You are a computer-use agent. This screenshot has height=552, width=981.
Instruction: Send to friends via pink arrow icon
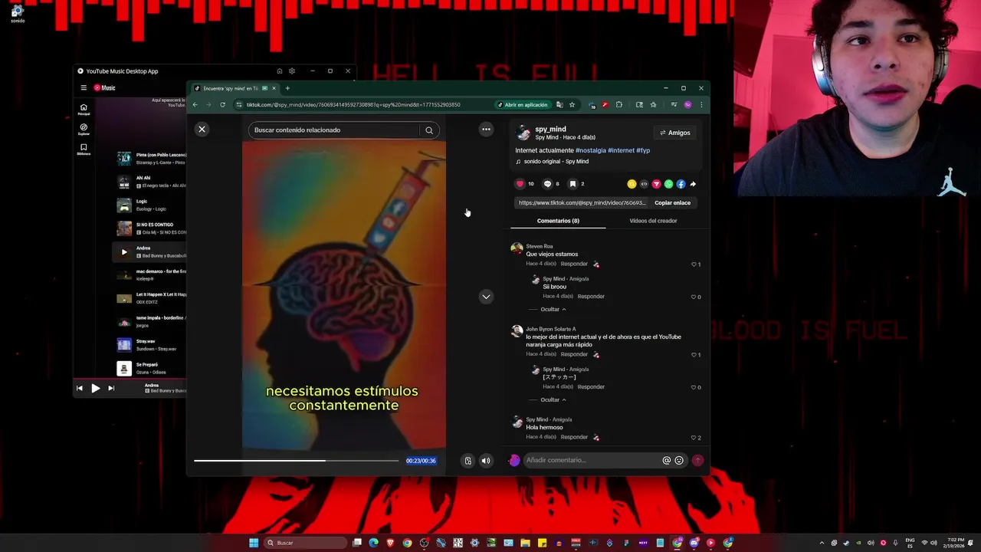coord(656,184)
